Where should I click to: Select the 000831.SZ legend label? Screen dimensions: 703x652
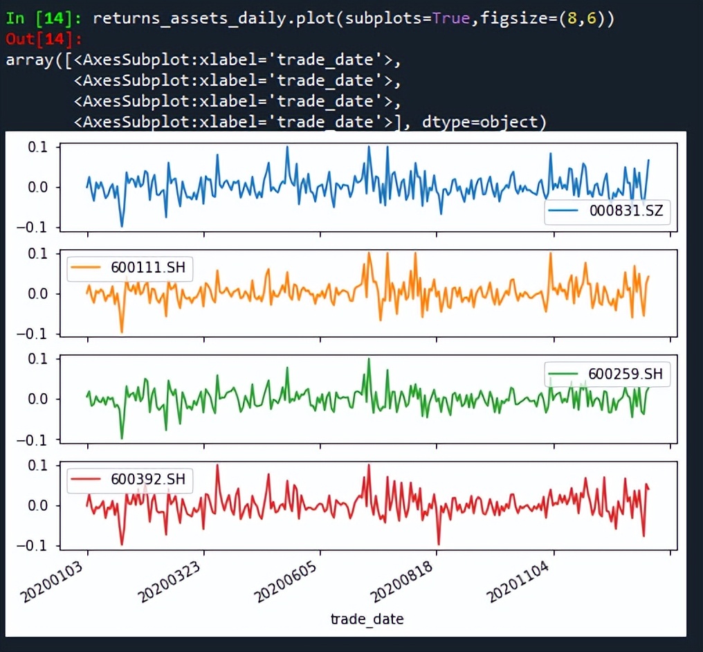click(626, 211)
